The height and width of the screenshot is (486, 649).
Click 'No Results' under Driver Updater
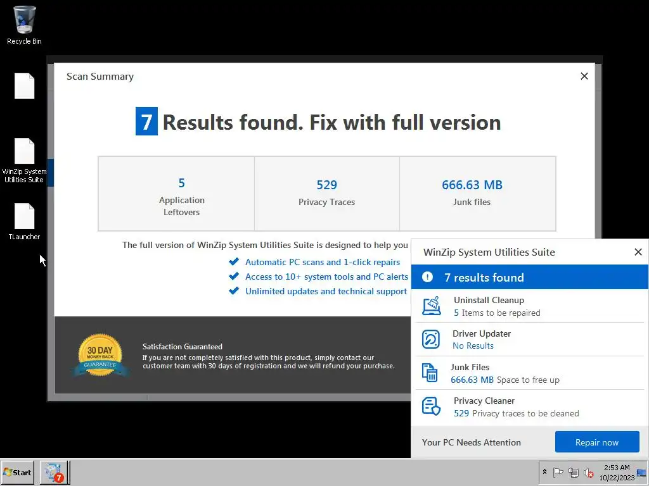point(473,346)
